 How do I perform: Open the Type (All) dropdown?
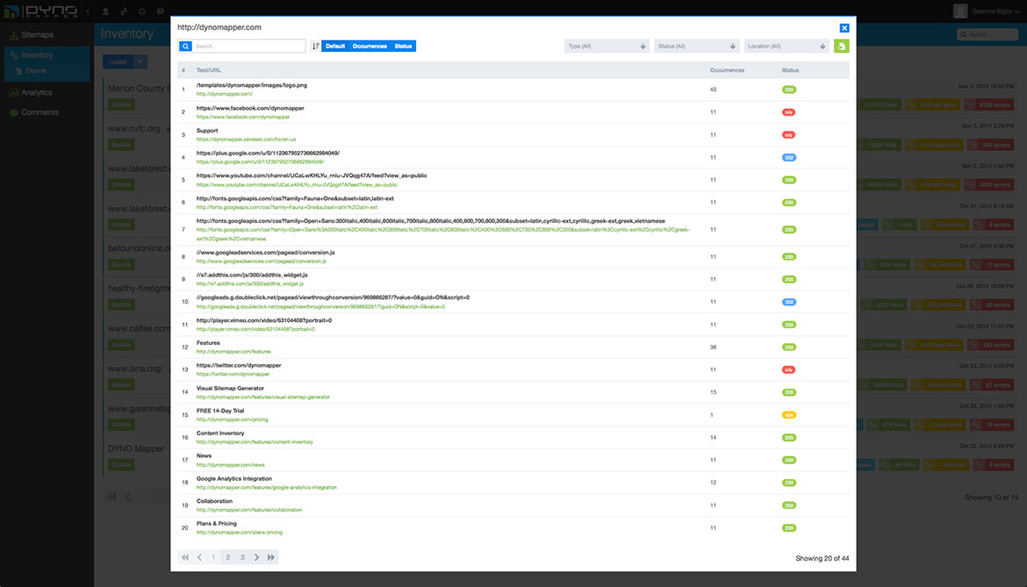click(607, 47)
